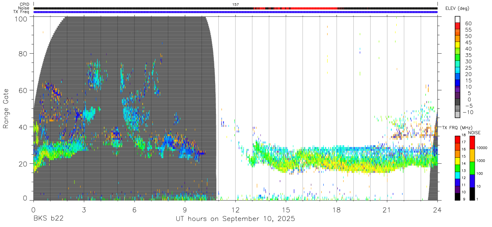
Task: Click the BKS b22 radar label
Action: pos(48,219)
